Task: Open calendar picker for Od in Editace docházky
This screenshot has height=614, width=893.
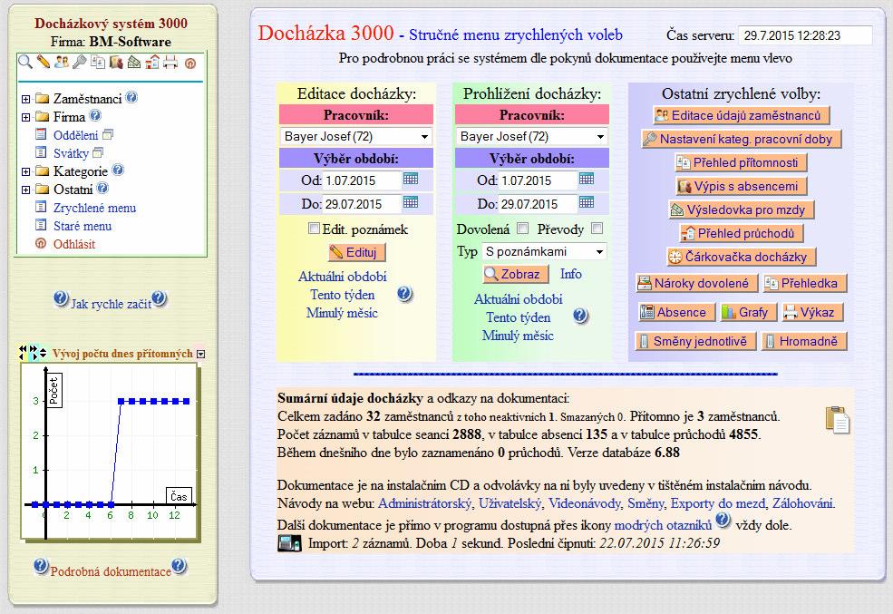Action: [x=411, y=179]
